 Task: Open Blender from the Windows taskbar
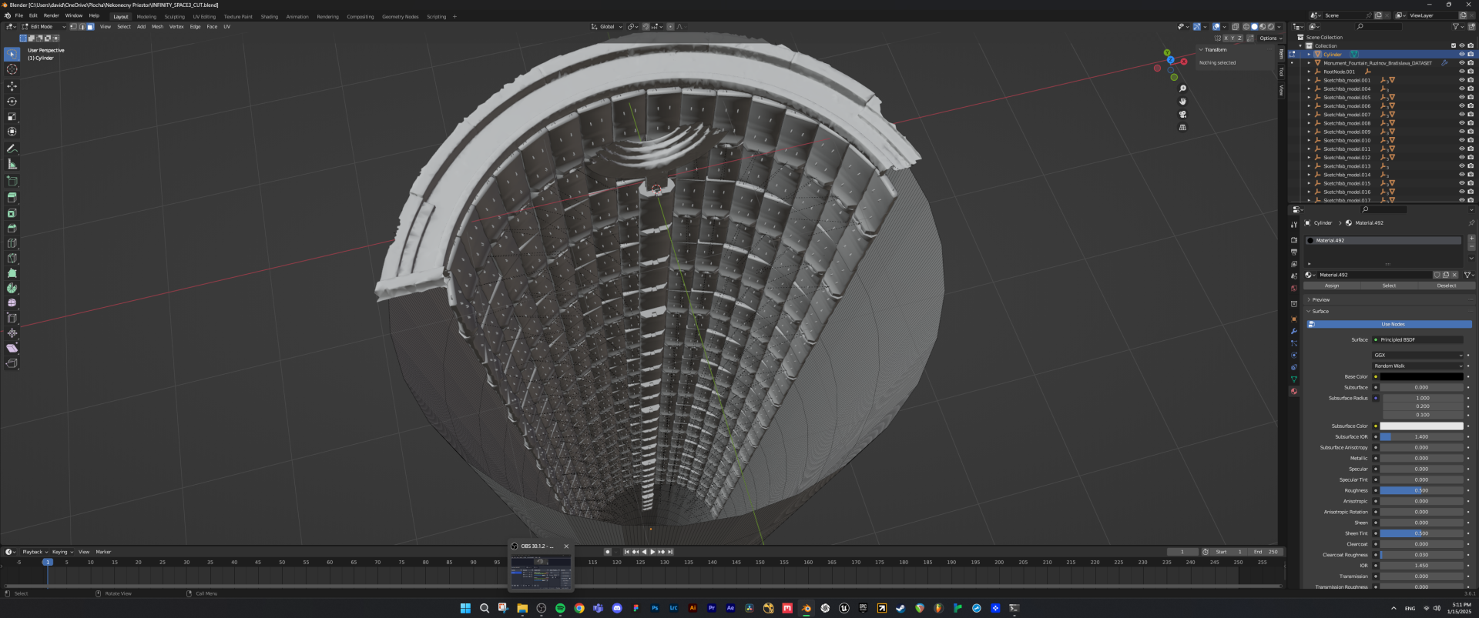[x=806, y=608]
